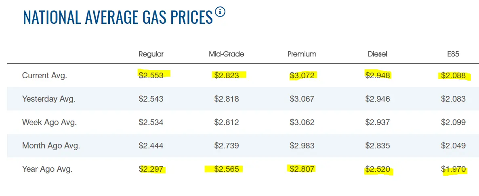Click year-ago E85 price $1.970

454,169
